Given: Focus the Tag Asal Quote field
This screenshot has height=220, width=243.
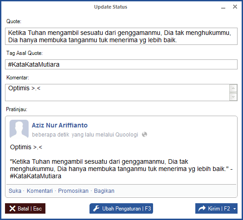Looking at the screenshot, I should point(121,64).
